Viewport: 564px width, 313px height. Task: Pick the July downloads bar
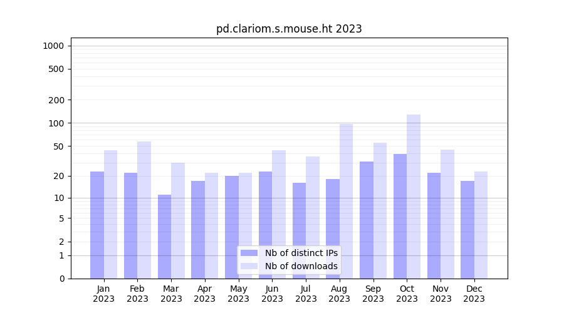point(313,217)
